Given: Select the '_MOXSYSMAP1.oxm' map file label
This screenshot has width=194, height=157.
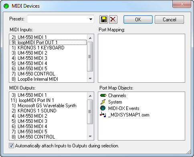Looking at the screenshot, I should (129, 115).
